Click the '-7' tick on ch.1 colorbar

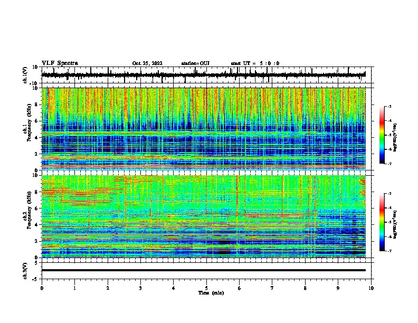389,164
